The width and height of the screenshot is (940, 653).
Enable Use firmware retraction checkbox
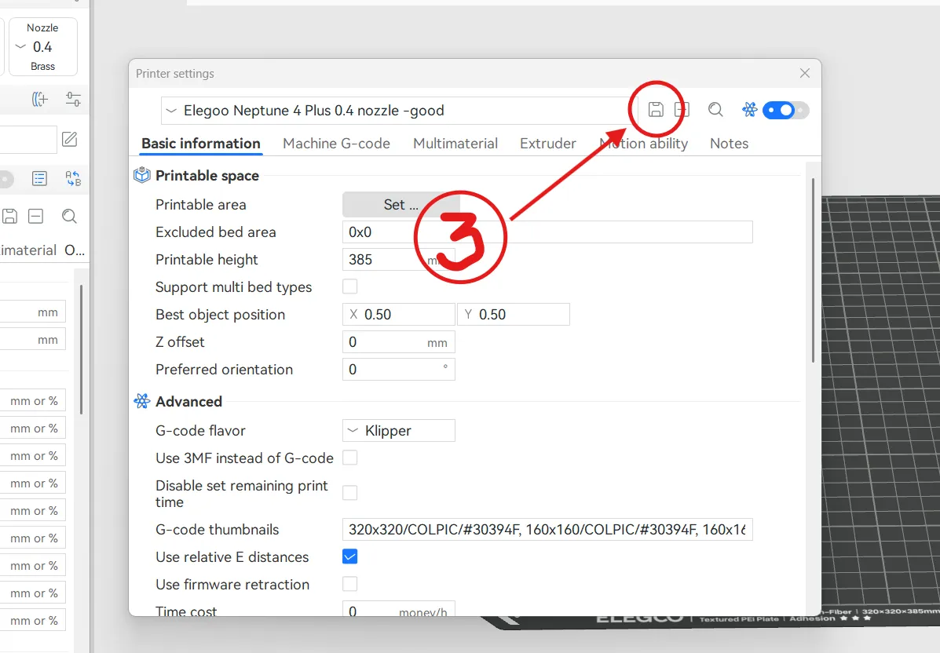pyautogui.click(x=350, y=584)
